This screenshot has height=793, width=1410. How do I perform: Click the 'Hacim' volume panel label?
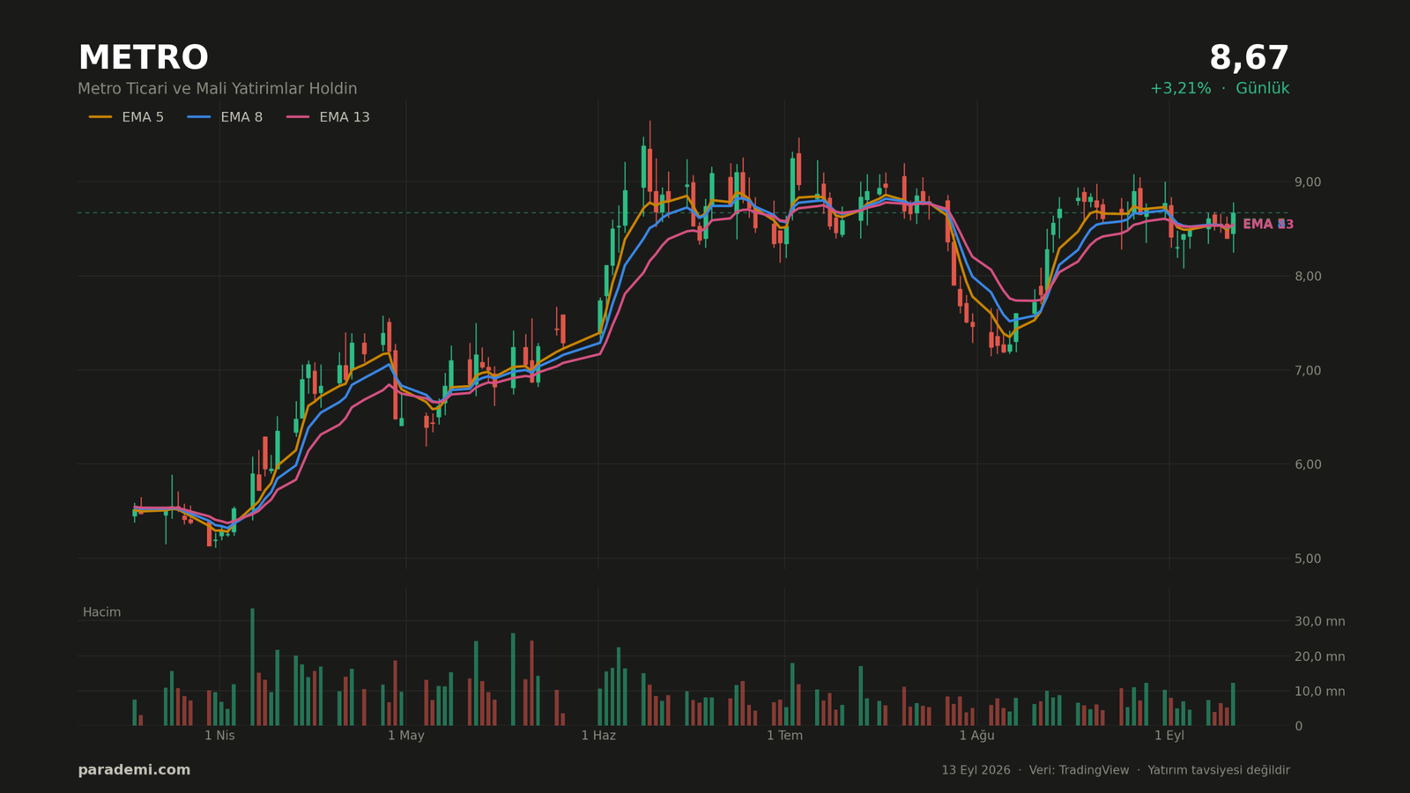point(101,612)
